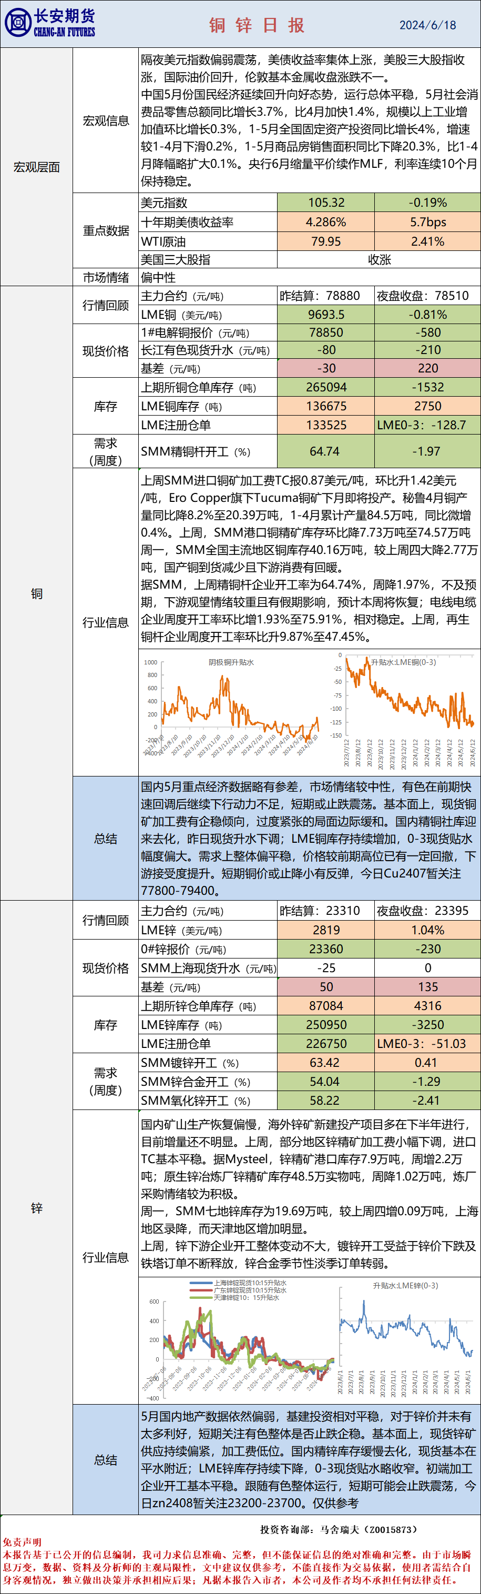Click the 长安期货 company logo
Screen dimensions: 481x1594
click(x=50, y=24)
